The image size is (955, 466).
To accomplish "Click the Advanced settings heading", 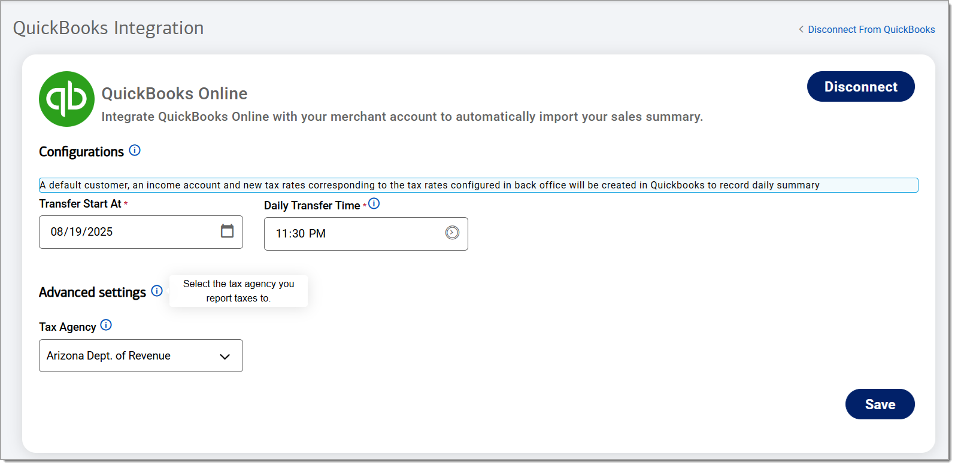I will 92,292.
